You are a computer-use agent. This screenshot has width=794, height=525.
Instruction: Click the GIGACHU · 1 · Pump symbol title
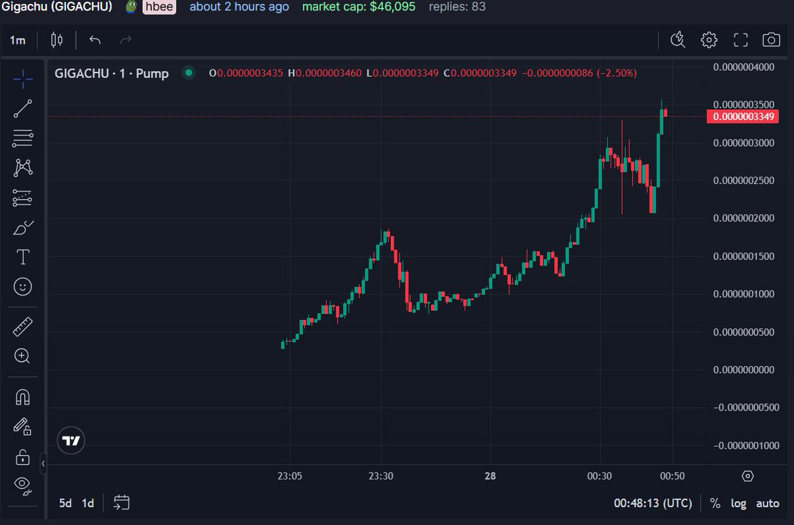111,73
